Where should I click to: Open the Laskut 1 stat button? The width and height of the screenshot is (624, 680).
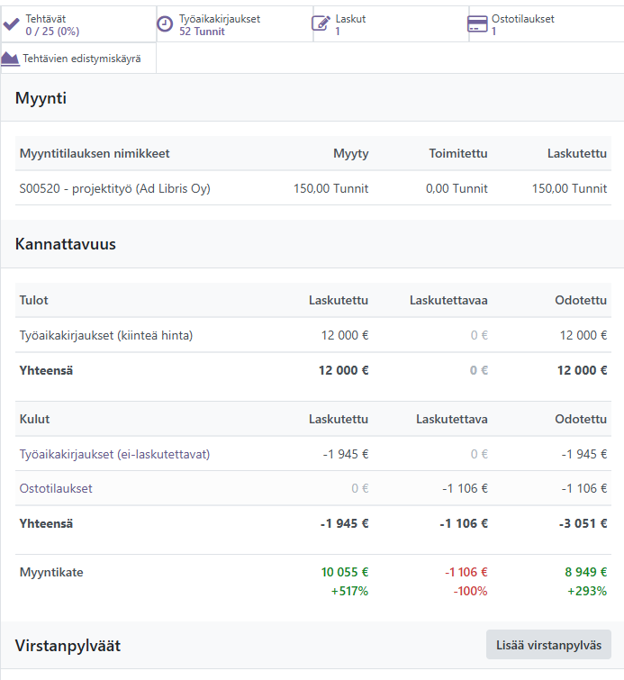391,24
